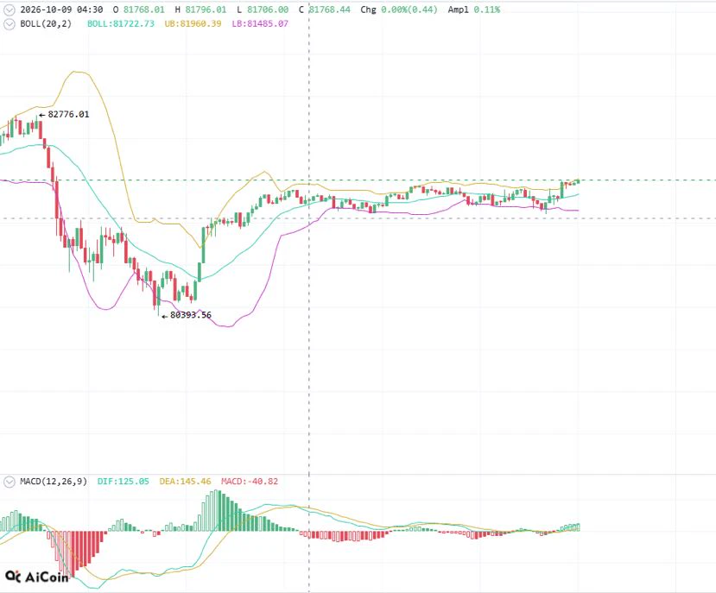
Task: Select the DIF:125.05 value
Action: point(124,481)
